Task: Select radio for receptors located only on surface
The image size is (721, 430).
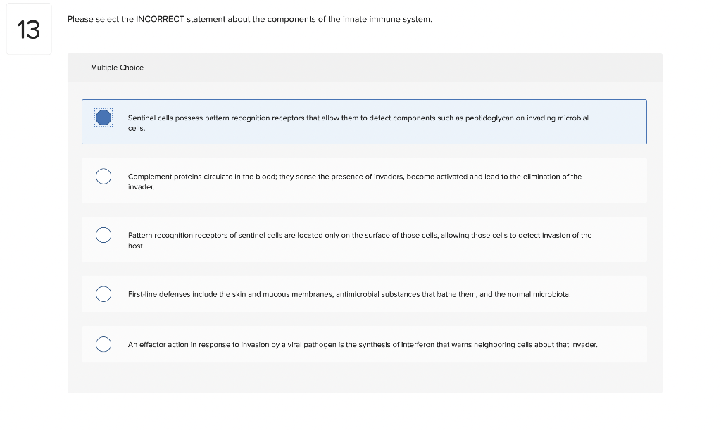Action: point(104,235)
